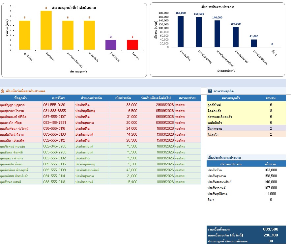Click the purple ปิดการขาย bar
291x244 pixels.
[111, 45]
